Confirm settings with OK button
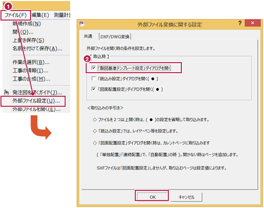264x208 pixels. click(153, 196)
